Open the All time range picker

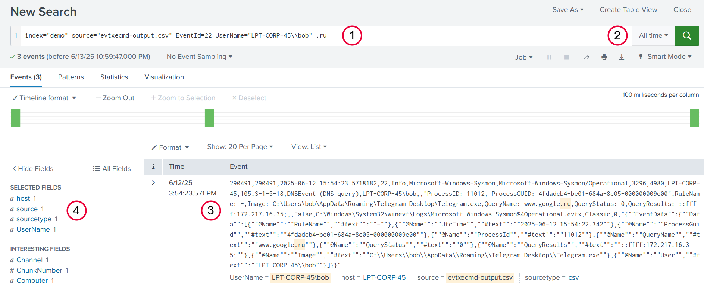click(653, 36)
